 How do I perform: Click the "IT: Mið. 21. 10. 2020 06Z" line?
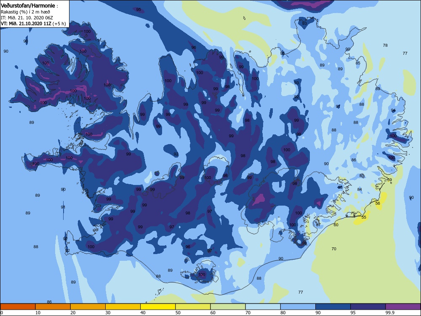pyautogui.click(x=27, y=18)
